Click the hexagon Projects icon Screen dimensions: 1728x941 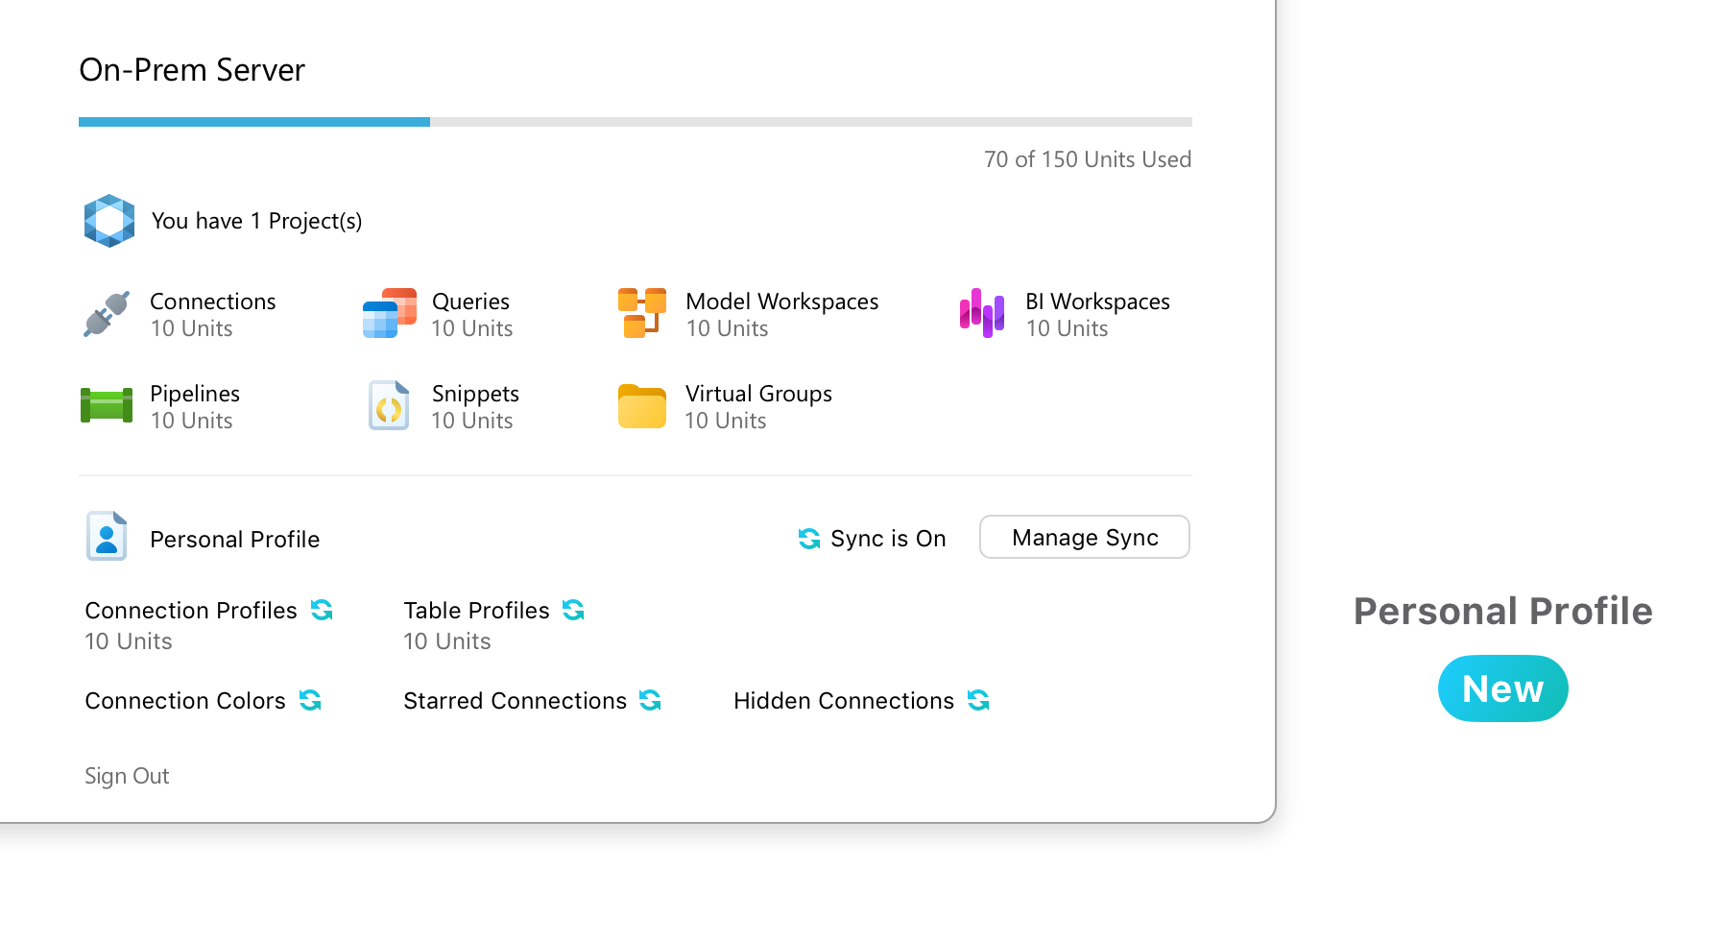pyautogui.click(x=109, y=221)
